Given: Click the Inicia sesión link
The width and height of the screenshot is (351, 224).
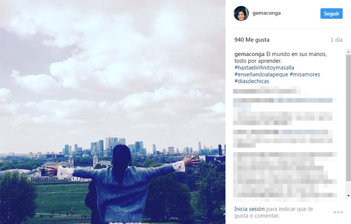Looking at the screenshot, I should tap(249, 209).
